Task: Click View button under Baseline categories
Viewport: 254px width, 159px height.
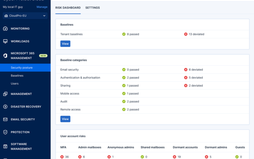Action: tap(65, 119)
